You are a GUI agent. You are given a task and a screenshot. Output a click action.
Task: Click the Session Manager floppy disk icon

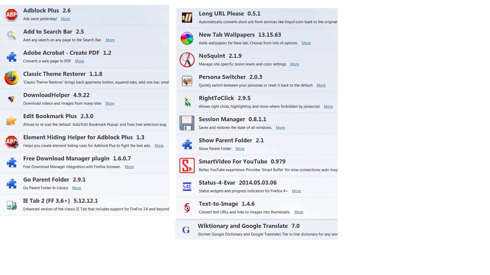tap(187, 123)
